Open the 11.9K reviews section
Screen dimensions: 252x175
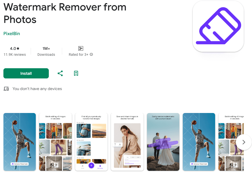pos(15,55)
